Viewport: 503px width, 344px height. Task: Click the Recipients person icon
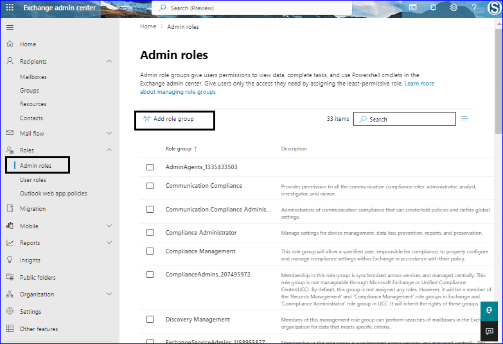point(10,60)
